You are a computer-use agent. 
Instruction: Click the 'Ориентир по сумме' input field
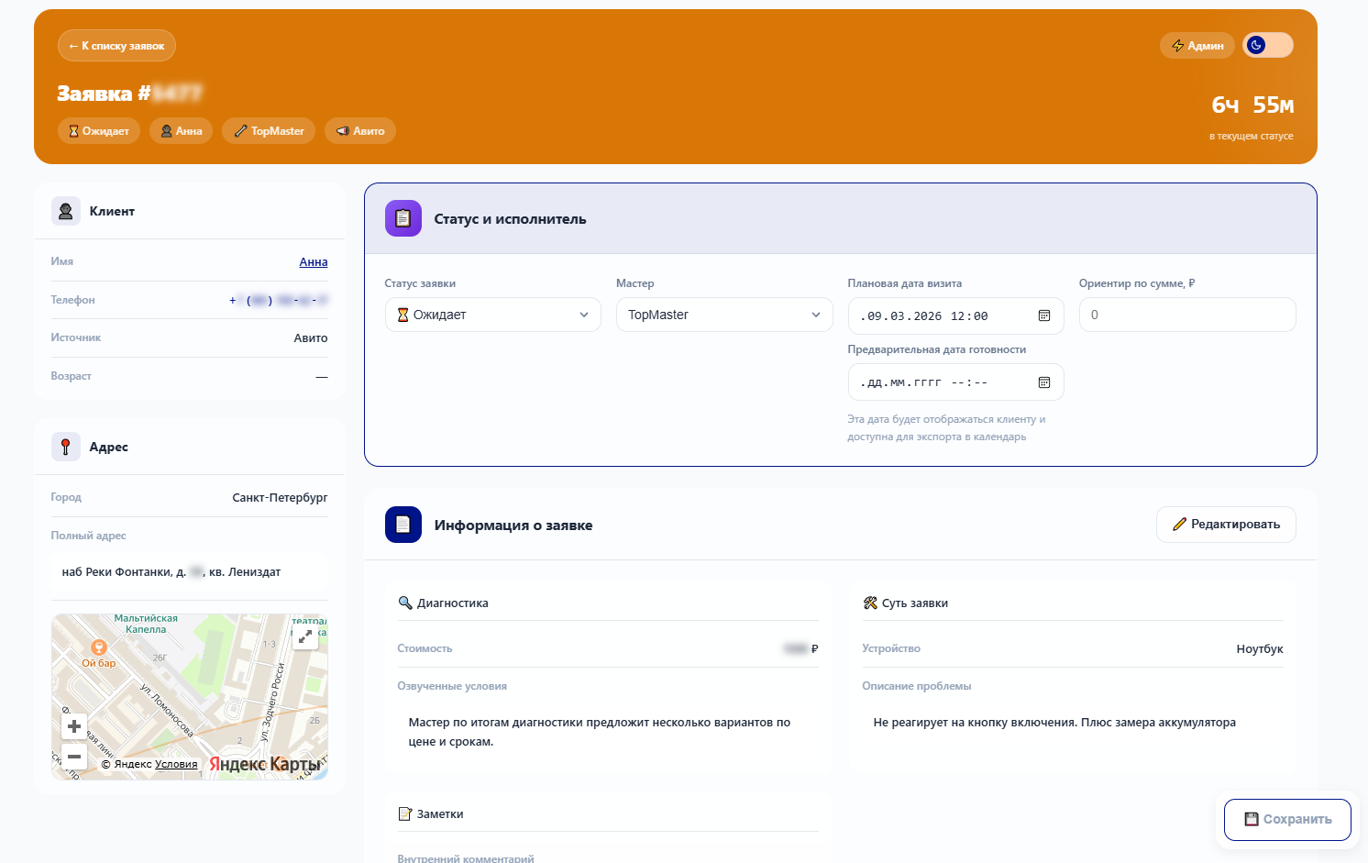[1187, 315]
